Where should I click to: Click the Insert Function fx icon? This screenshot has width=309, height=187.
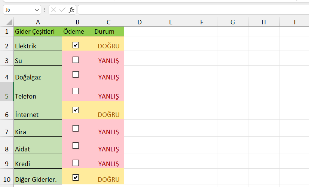click(x=72, y=10)
